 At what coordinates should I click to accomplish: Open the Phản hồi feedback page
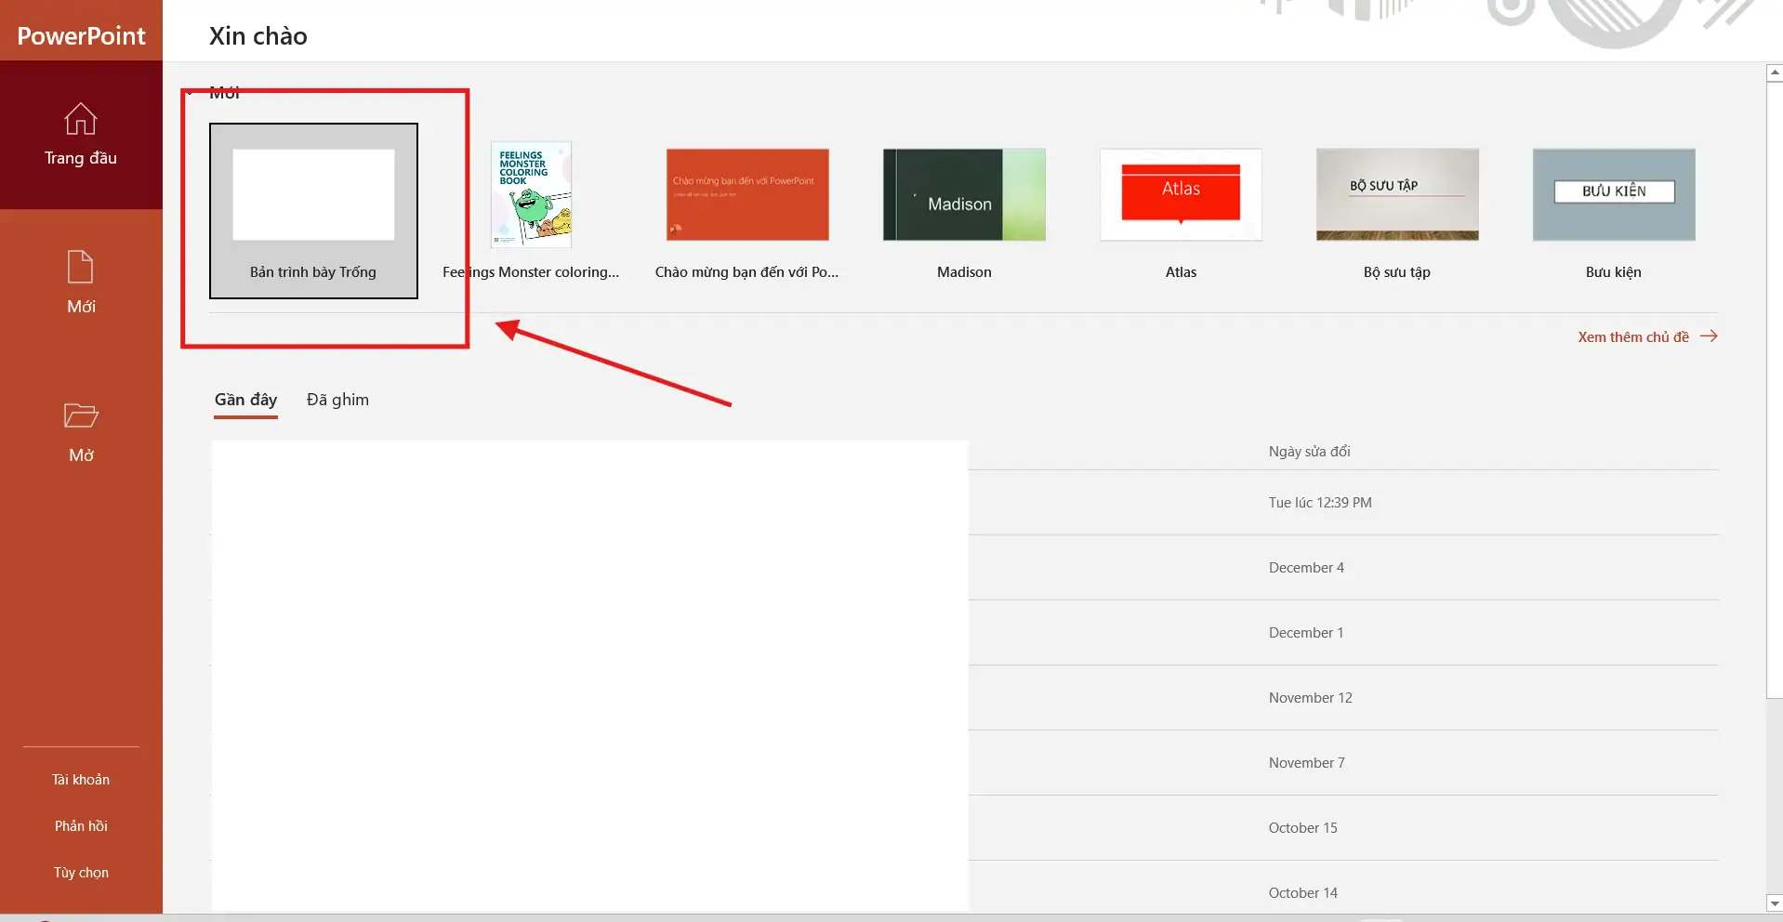click(81, 826)
